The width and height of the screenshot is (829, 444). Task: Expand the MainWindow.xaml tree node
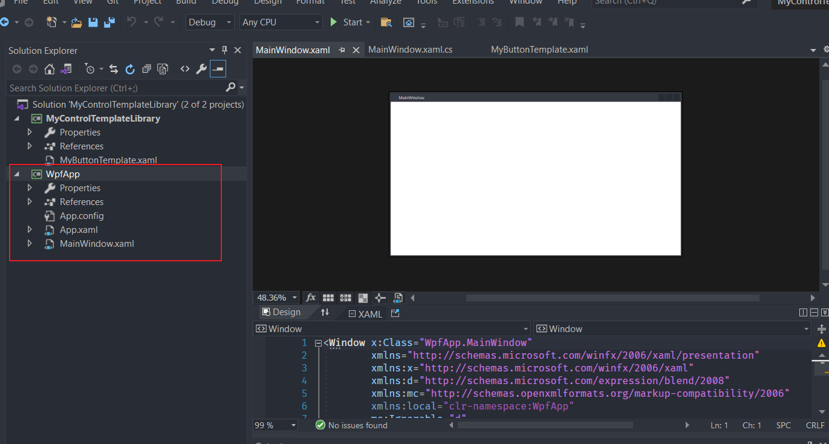coord(30,244)
